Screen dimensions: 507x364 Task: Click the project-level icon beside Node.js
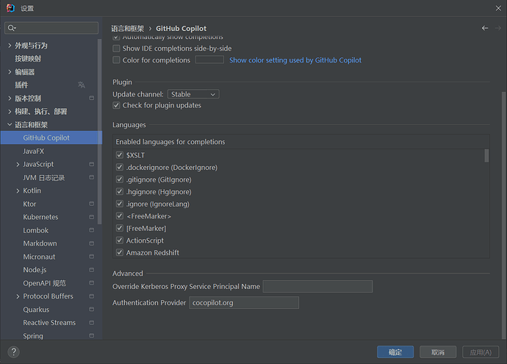pyautogui.click(x=92, y=270)
